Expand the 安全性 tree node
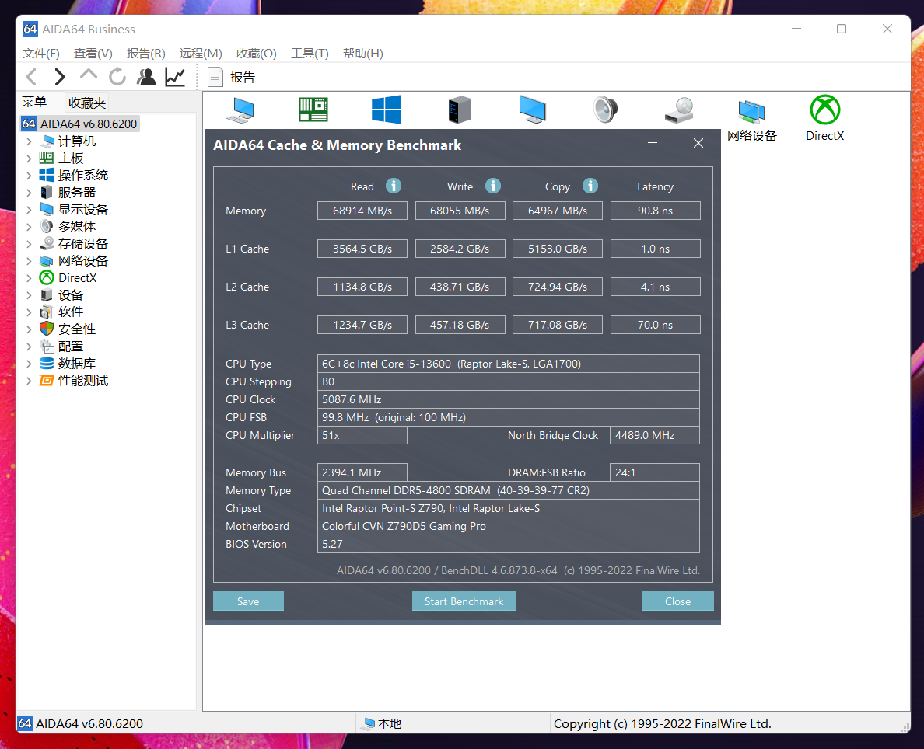 29,329
